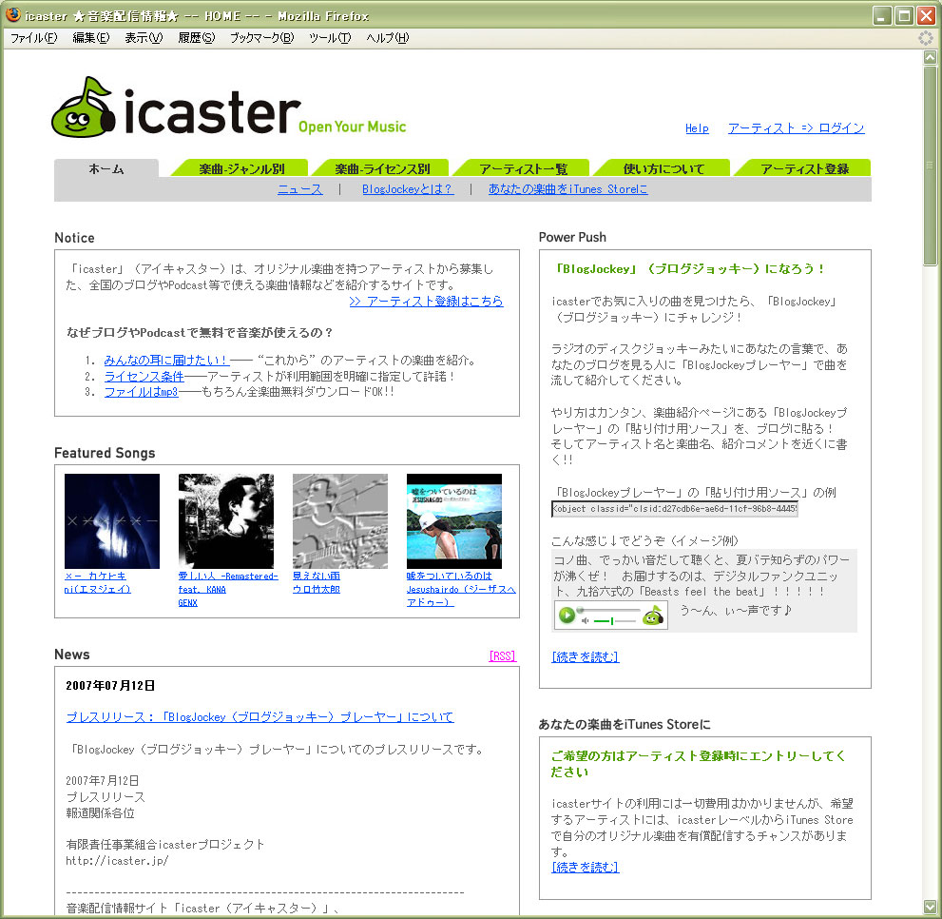Click the green mascot icon in player
942x919 pixels.
pos(652,616)
